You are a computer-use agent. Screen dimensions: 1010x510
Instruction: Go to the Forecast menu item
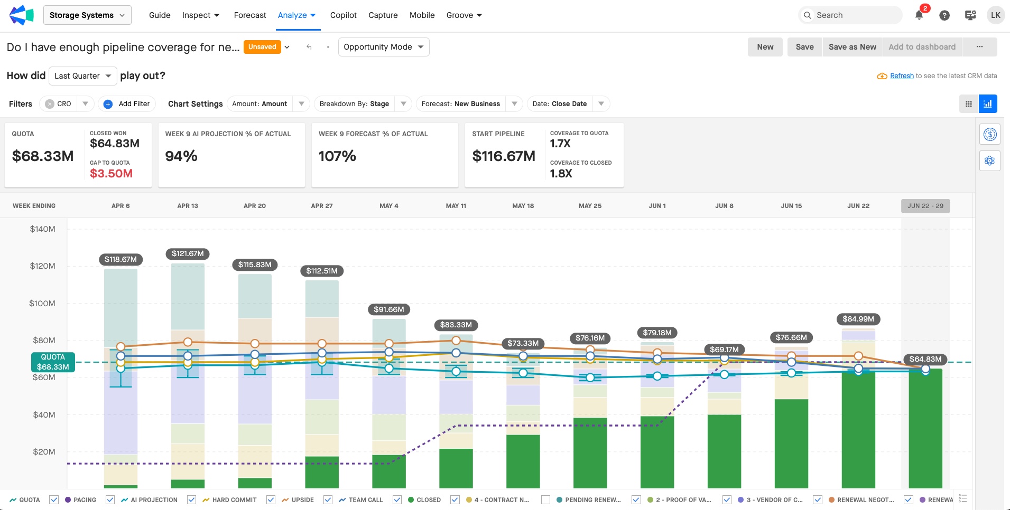point(249,15)
